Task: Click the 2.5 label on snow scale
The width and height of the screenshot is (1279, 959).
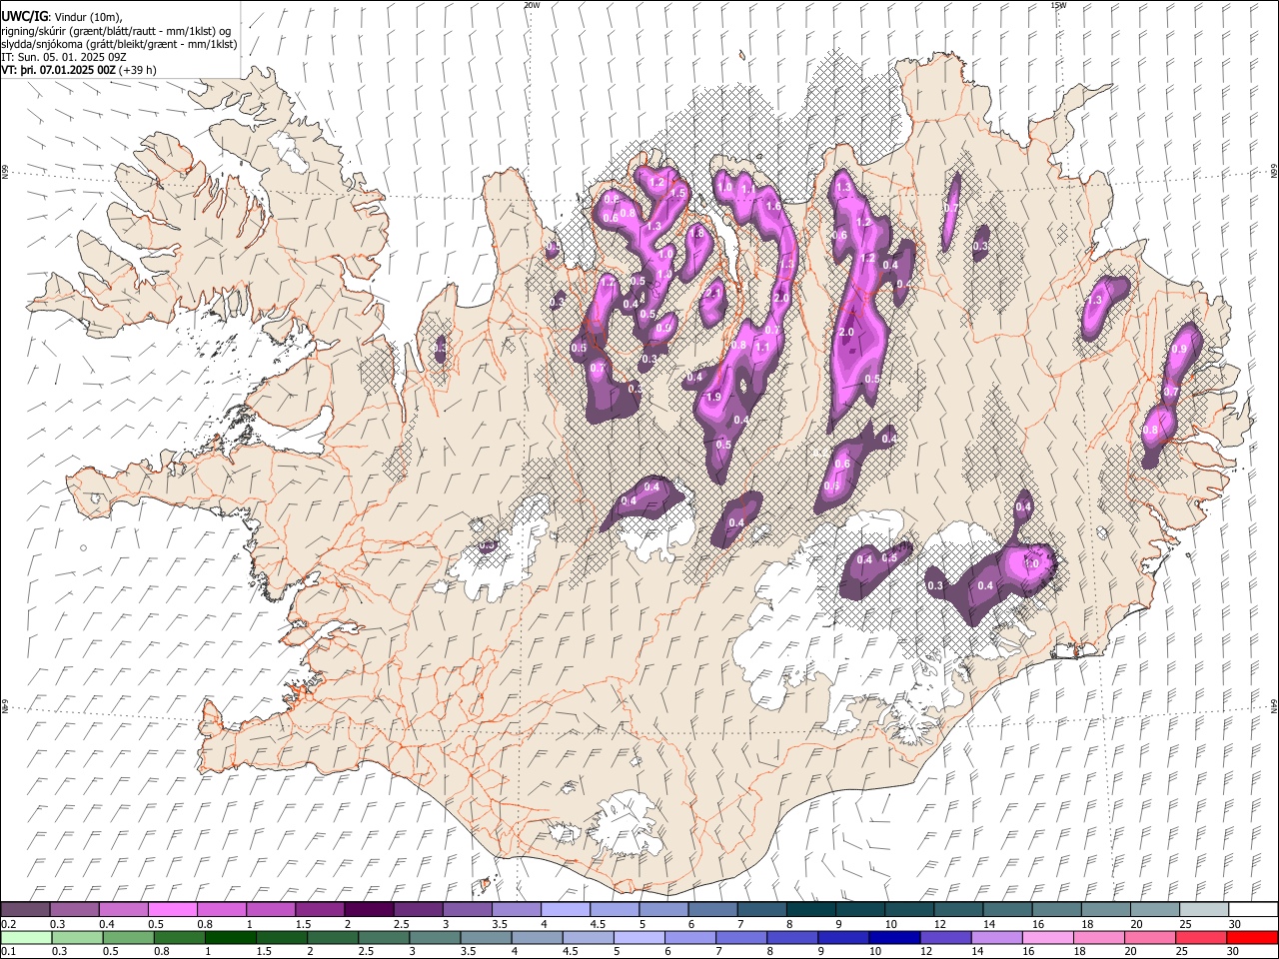Action: (401, 924)
